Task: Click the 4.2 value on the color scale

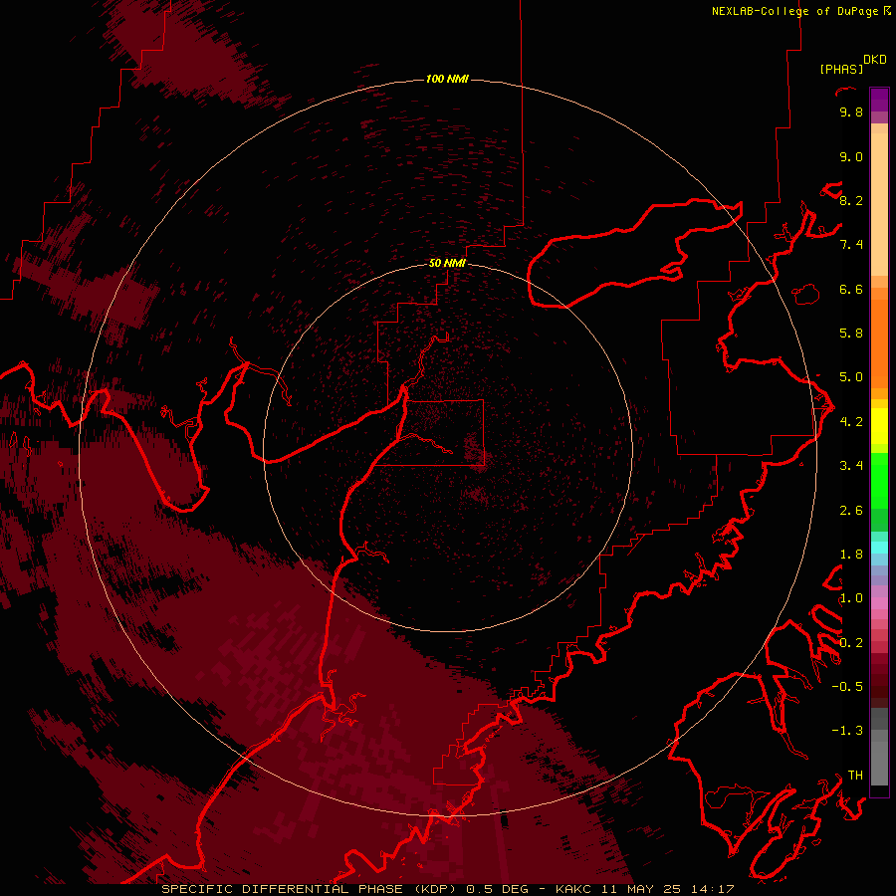Action: tap(851, 422)
